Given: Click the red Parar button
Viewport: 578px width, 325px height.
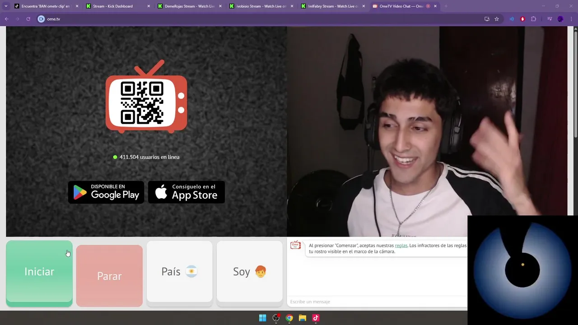Looking at the screenshot, I should tap(109, 276).
